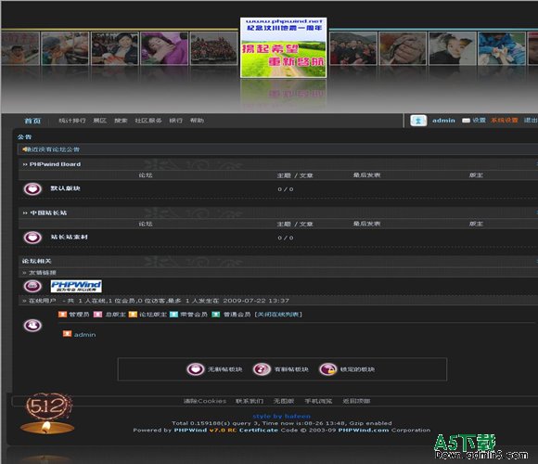Click the PHPwind Board category title
This screenshot has height=464, width=538.
click(55, 164)
